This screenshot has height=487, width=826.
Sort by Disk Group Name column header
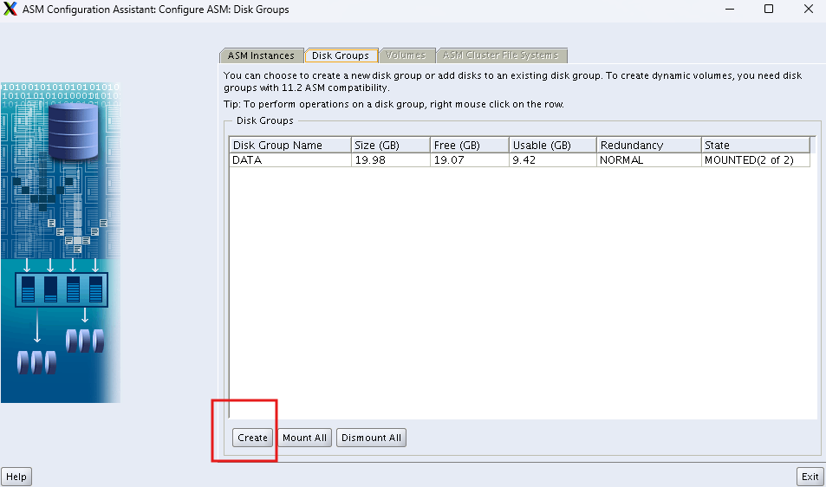point(290,145)
